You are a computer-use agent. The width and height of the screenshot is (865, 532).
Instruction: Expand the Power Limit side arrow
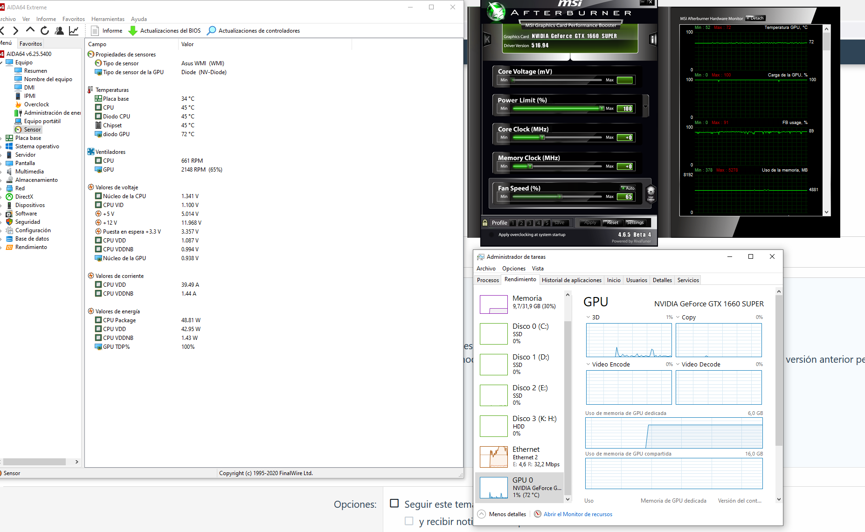(x=645, y=106)
